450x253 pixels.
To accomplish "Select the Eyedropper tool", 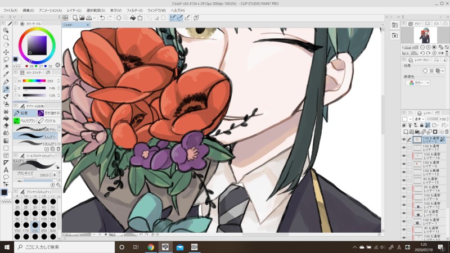I will point(6,74).
